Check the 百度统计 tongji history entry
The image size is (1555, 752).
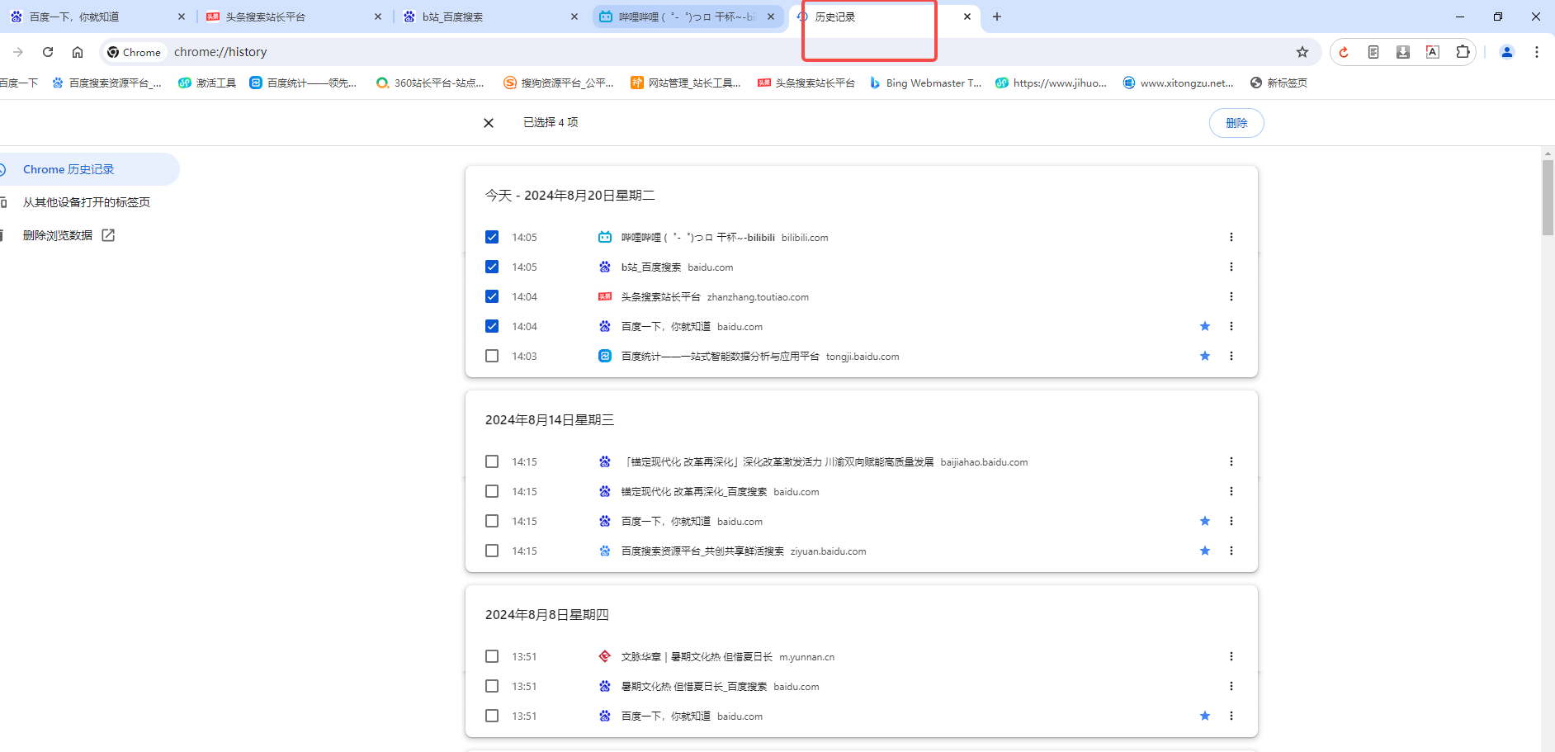pos(492,356)
